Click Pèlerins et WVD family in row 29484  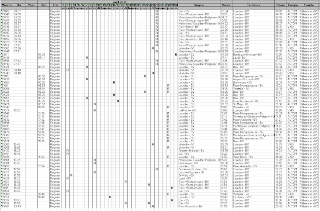(309, 207)
